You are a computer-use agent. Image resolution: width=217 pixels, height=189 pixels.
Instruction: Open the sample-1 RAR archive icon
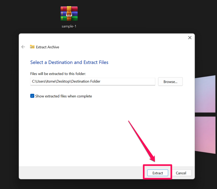69,13
